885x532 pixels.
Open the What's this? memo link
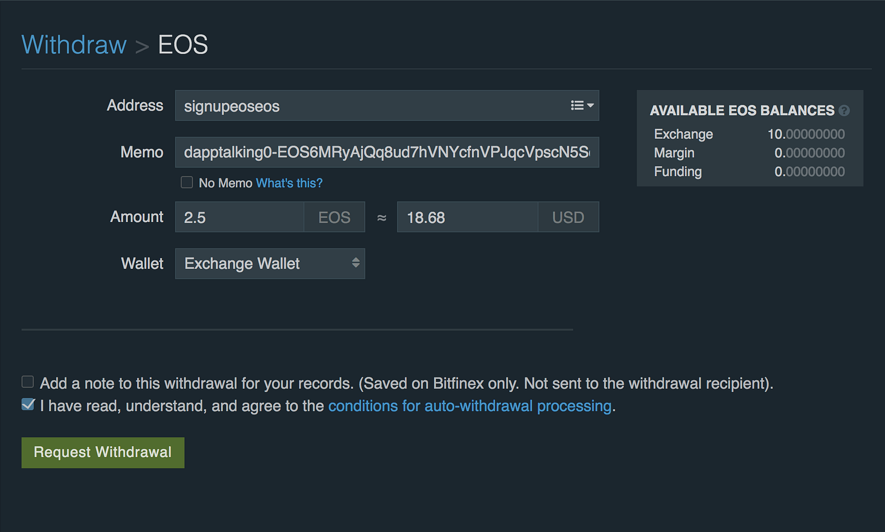289,183
